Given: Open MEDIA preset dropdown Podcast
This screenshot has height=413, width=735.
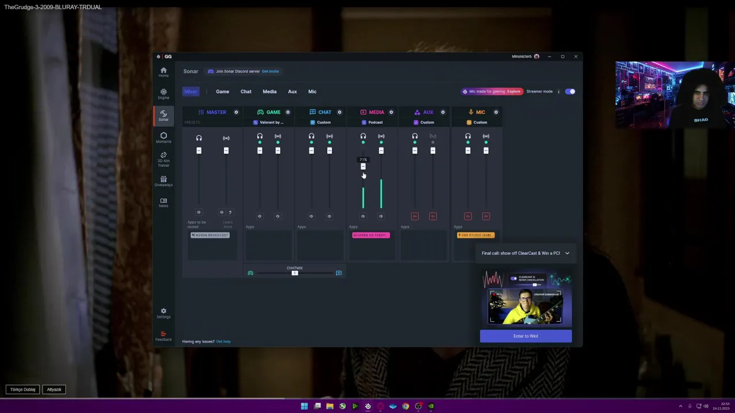Looking at the screenshot, I should tap(372, 122).
